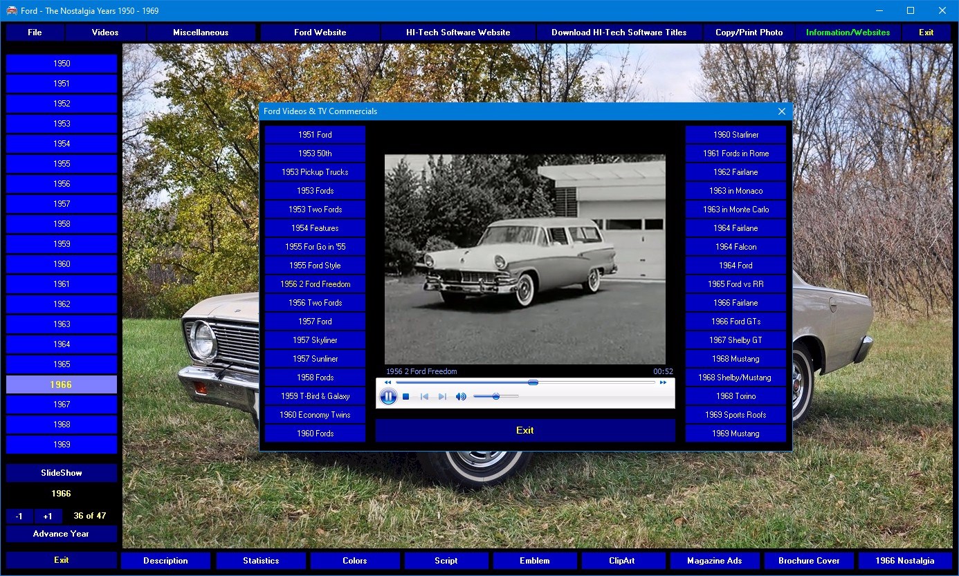Screen dimensions: 959x576
Task: Open the 1966 Nostalgia button
Action: 904,561
